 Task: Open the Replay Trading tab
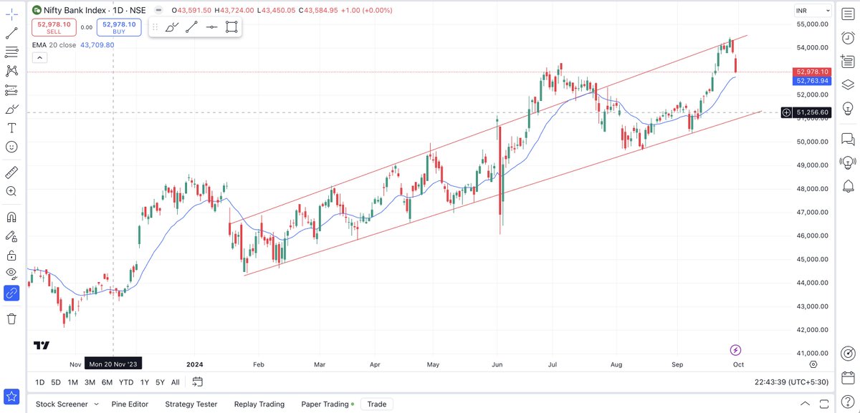[x=259, y=404]
